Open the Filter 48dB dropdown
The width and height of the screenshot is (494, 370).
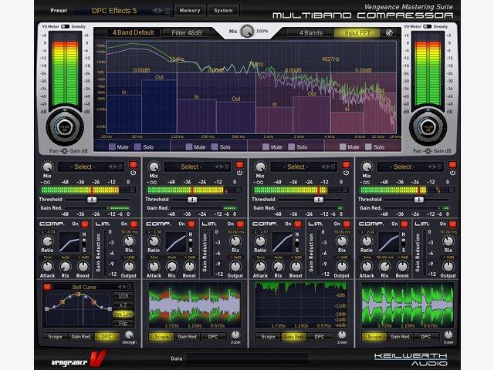(x=187, y=32)
